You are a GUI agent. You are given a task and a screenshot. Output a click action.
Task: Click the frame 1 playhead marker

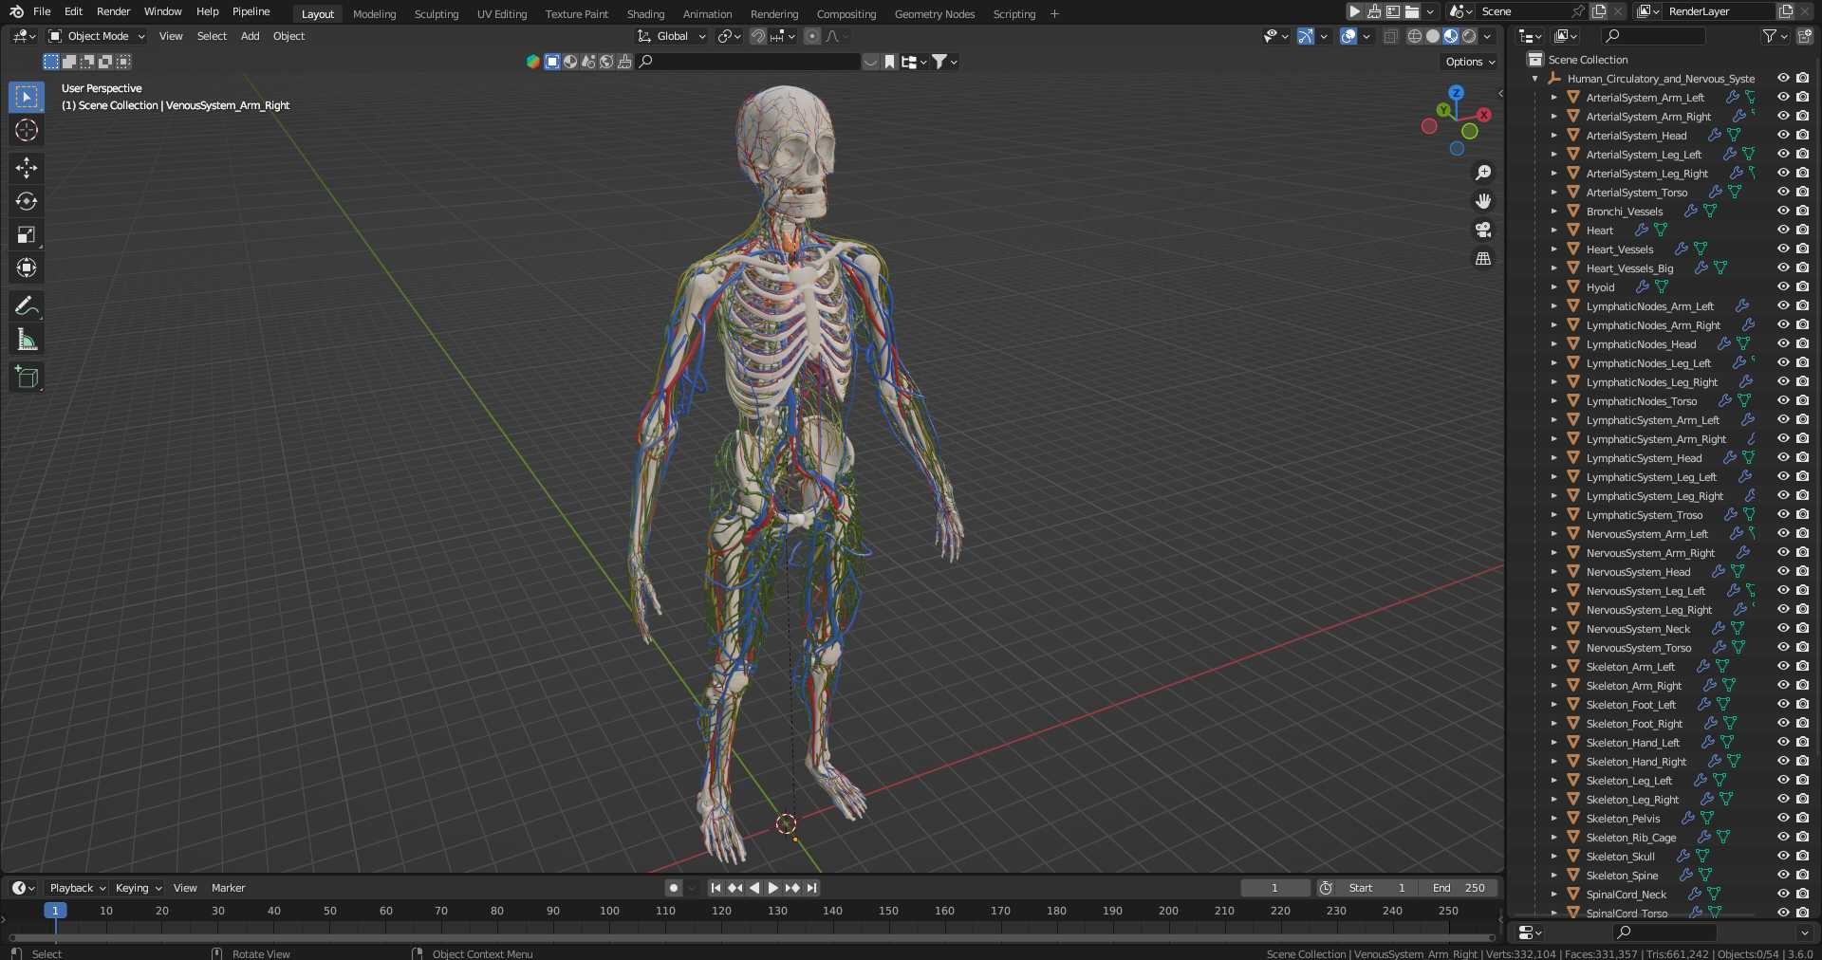(55, 911)
